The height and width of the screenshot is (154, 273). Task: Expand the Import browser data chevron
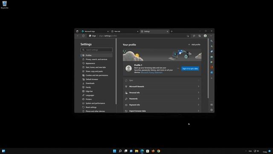198,111
